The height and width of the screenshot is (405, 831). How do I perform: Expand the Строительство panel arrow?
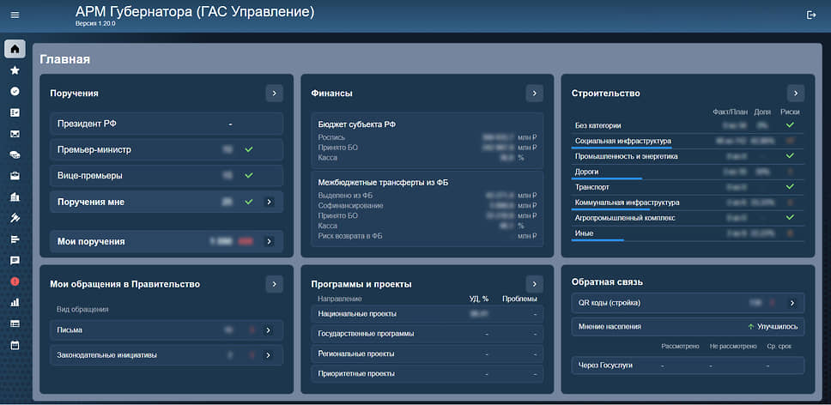(796, 94)
